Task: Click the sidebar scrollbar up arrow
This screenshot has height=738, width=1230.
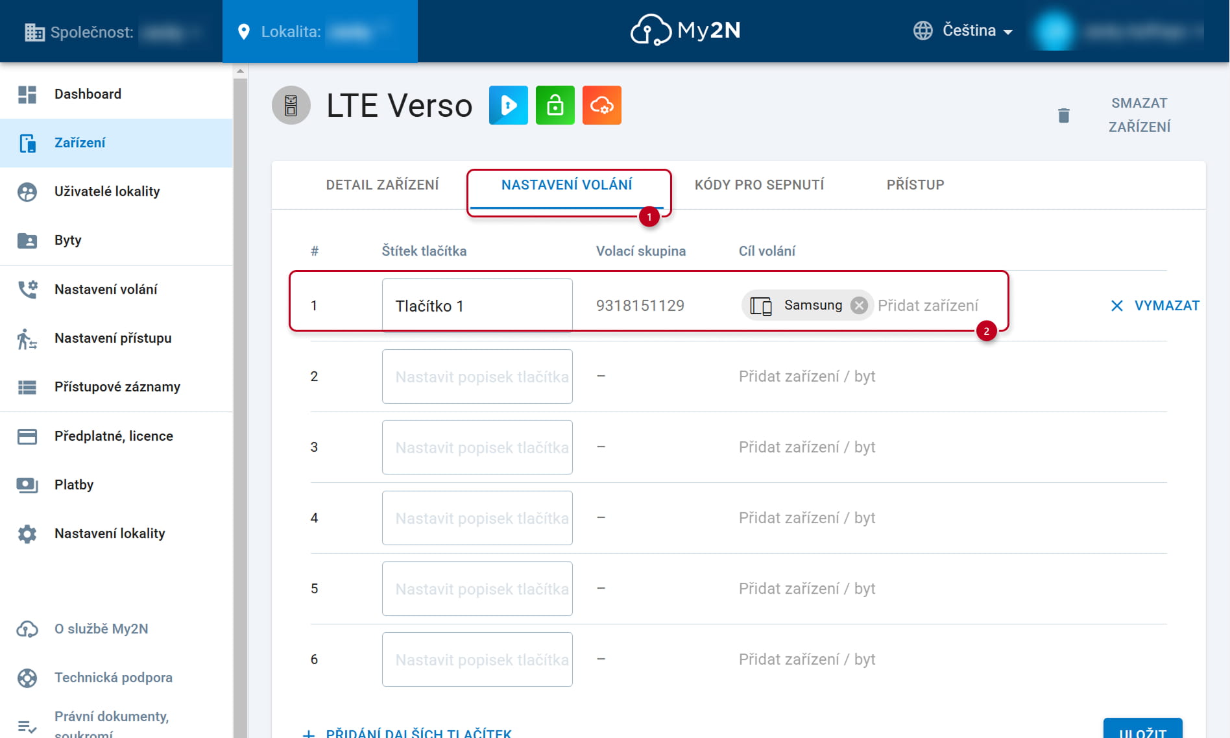Action: pos(240,71)
